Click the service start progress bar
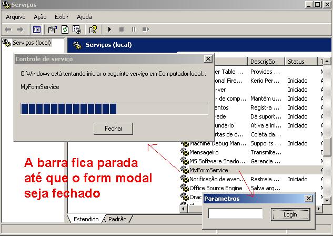The width and height of the screenshot is (333, 236). click(x=114, y=109)
